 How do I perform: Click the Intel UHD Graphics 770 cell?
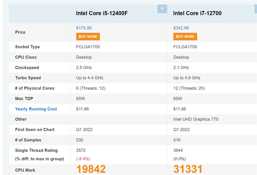tap(196, 119)
